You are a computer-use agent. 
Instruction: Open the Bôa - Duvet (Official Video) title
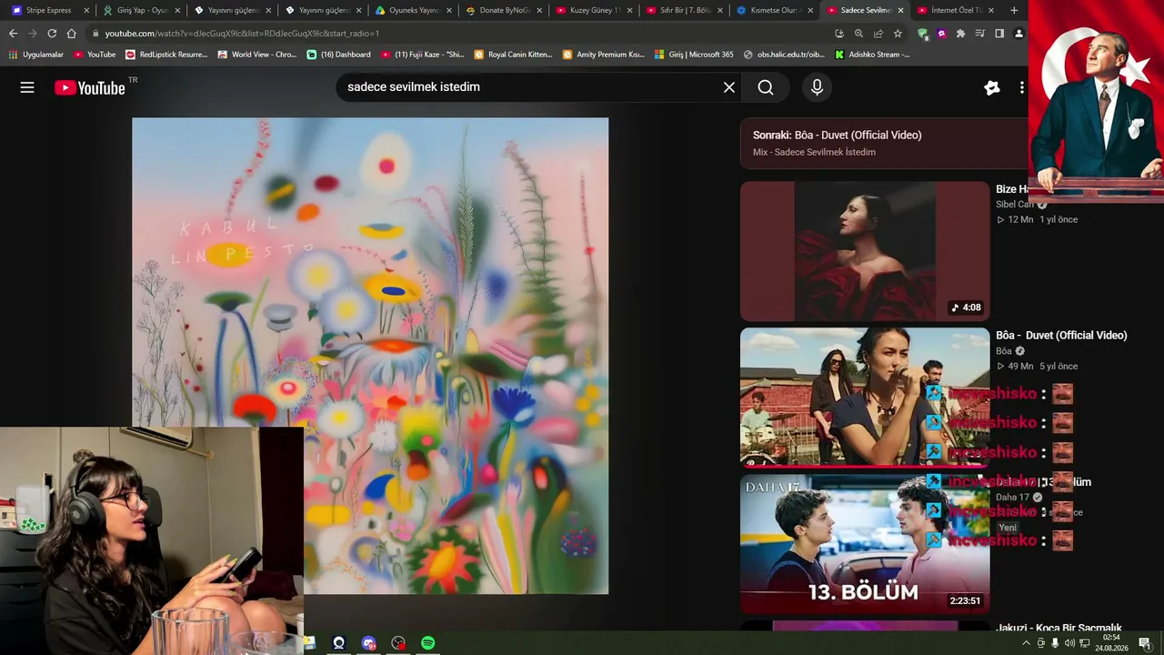point(1061,336)
